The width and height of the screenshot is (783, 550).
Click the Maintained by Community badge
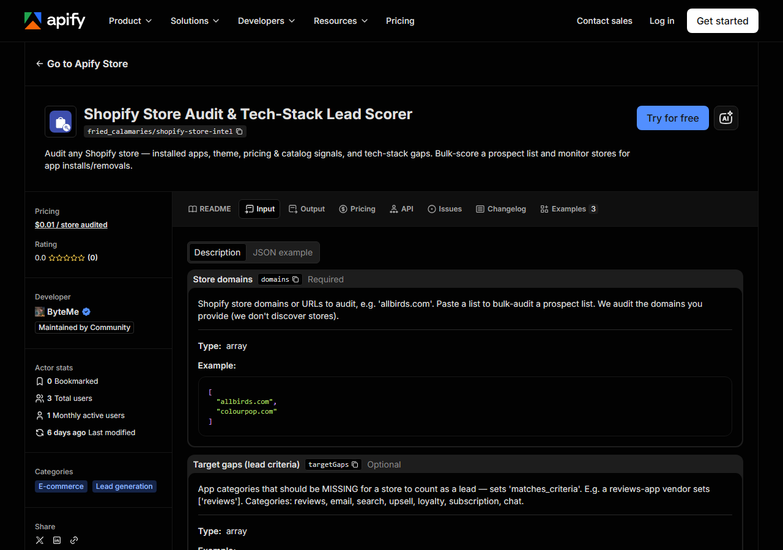tap(84, 328)
